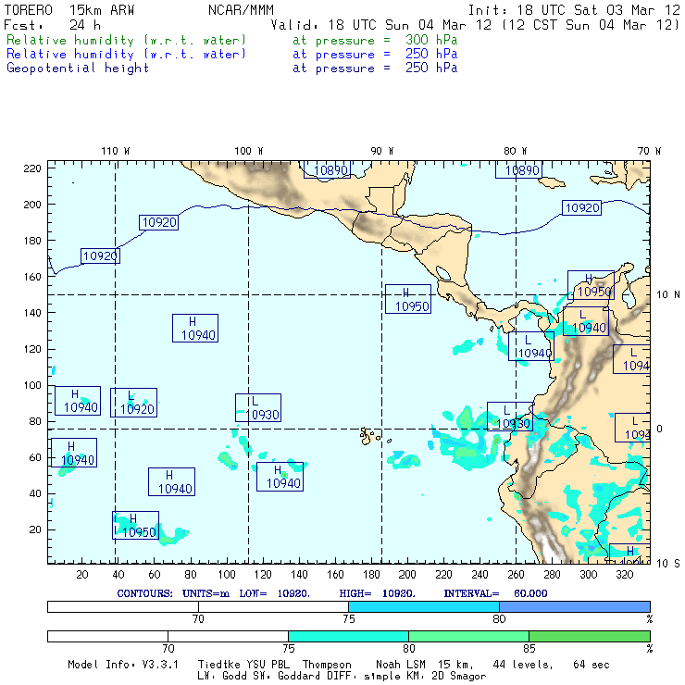
Task: Select the light green 80–85% swatch on lower colorbar
Action: 468,636
